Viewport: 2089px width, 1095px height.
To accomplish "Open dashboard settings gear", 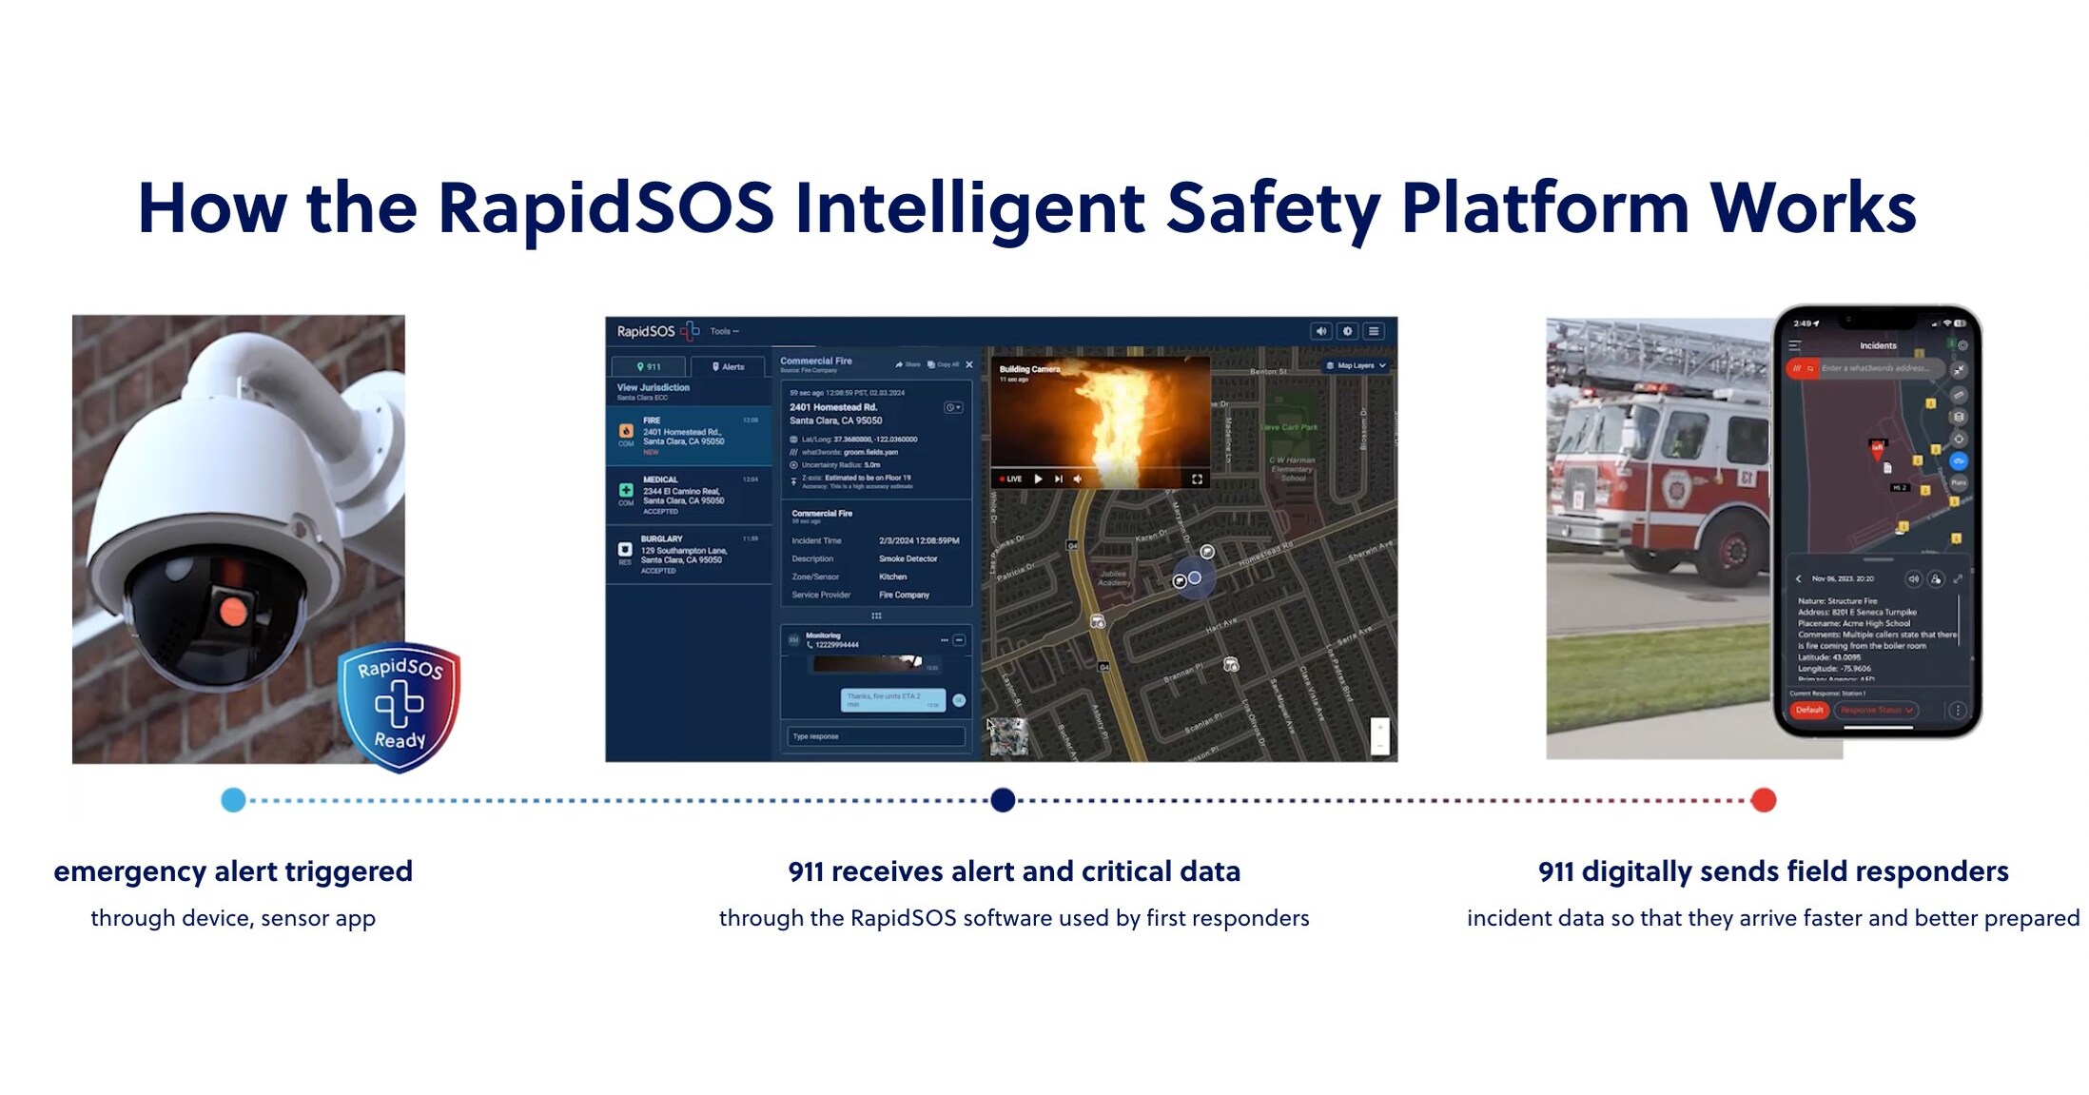I will [x=1348, y=331].
